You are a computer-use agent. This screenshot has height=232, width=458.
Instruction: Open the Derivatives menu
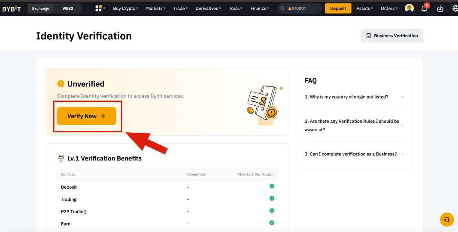click(208, 9)
